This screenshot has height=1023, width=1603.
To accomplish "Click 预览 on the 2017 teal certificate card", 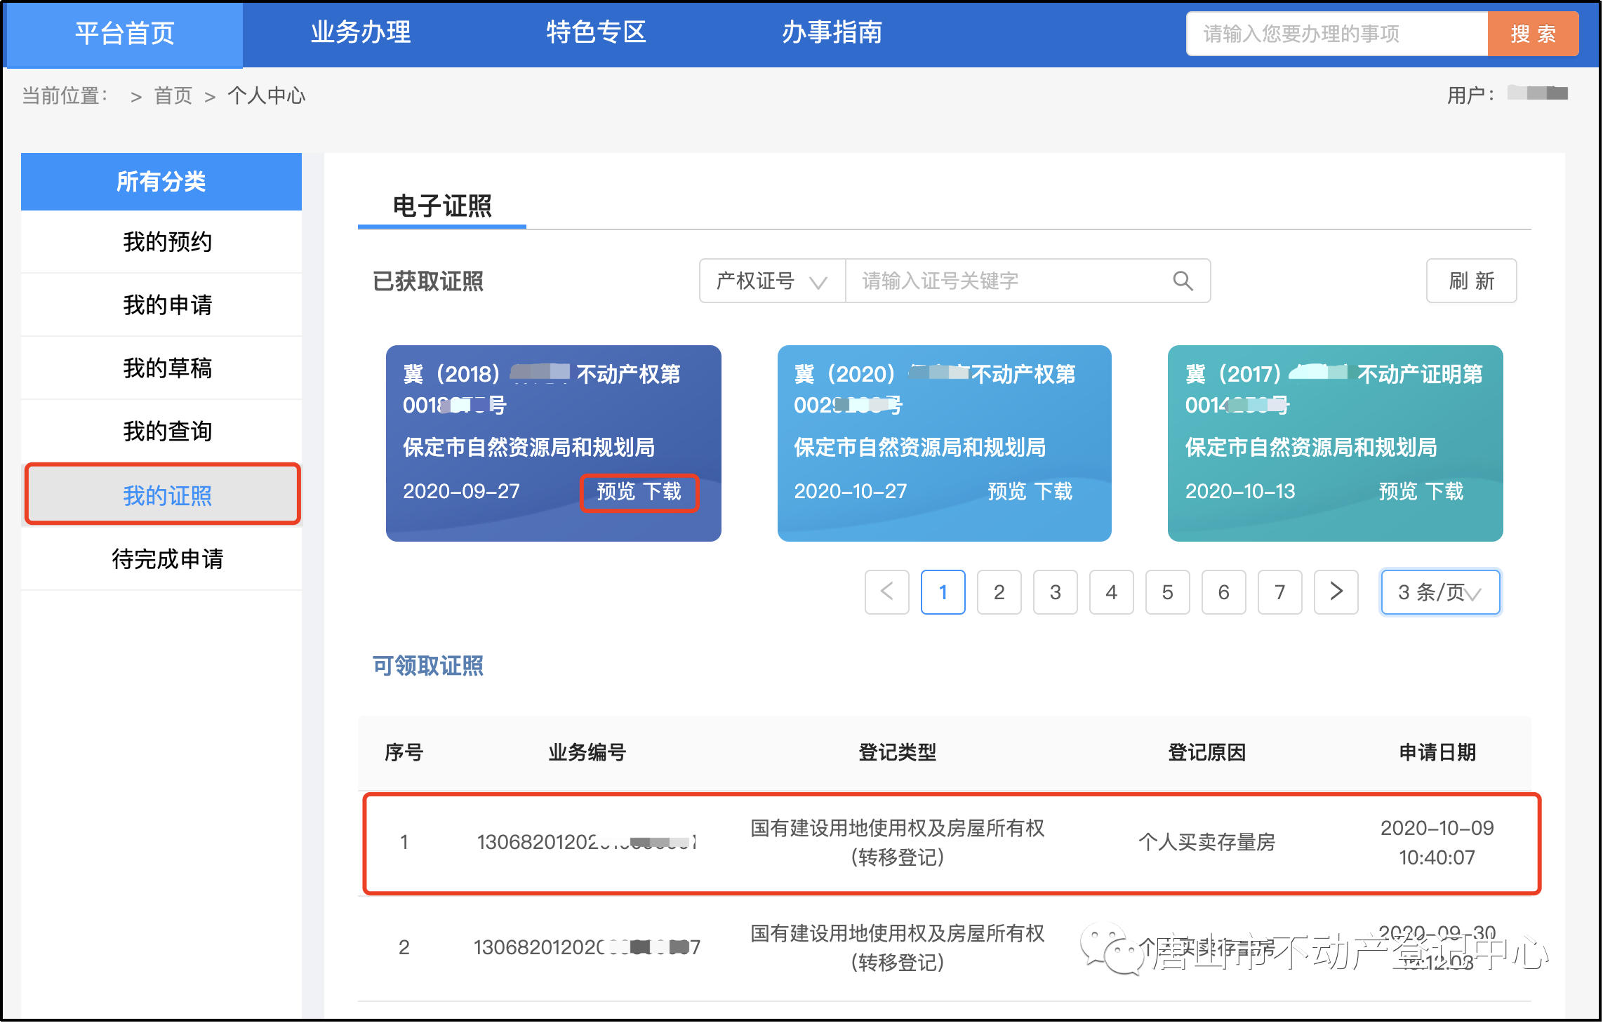I will point(1397,492).
